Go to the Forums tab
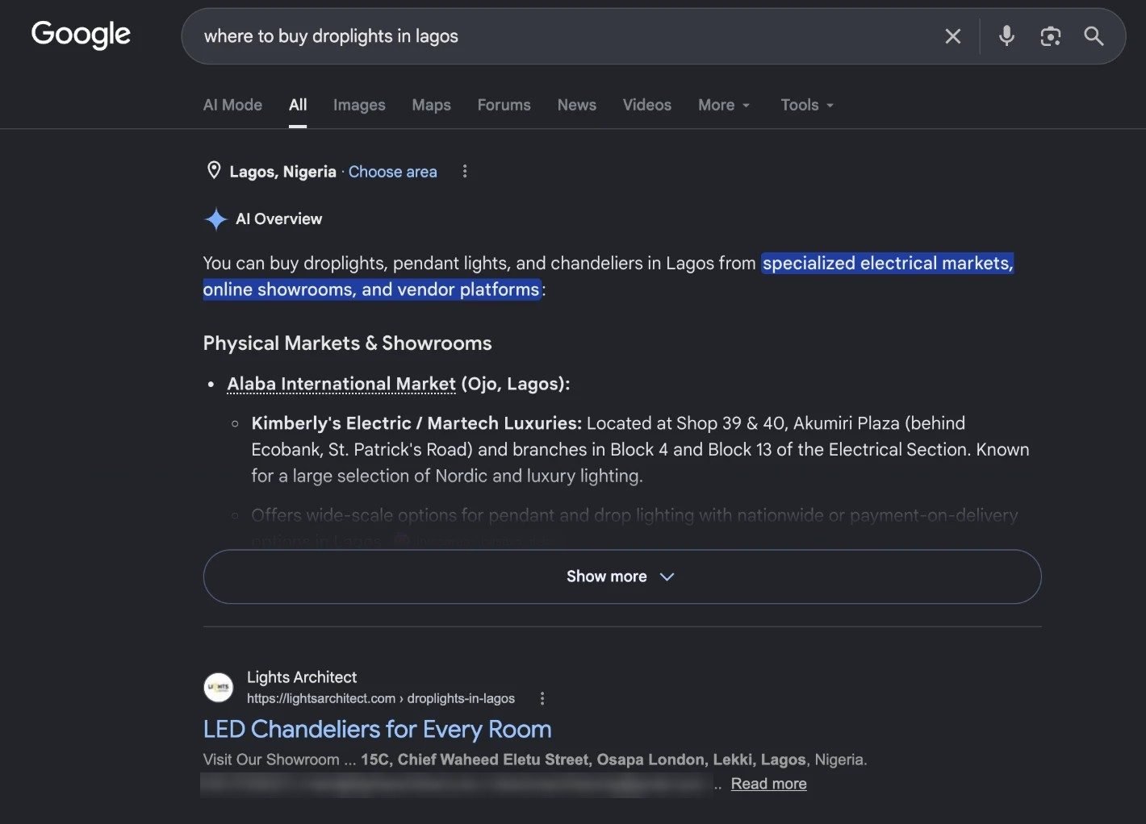 (504, 105)
